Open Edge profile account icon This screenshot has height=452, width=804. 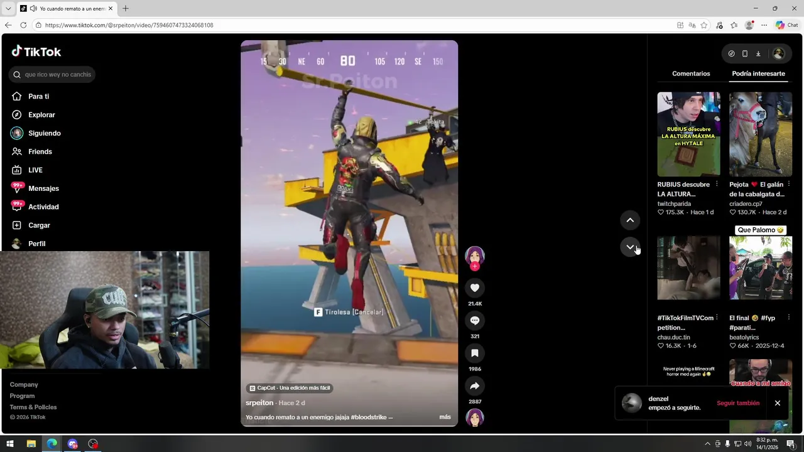tap(749, 25)
